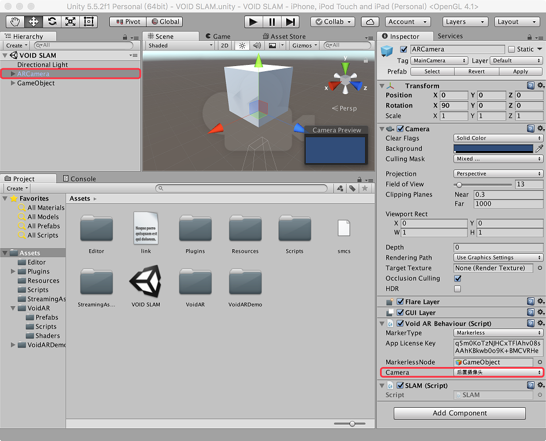
Task: Disable the GUI Layer component
Action: point(401,312)
